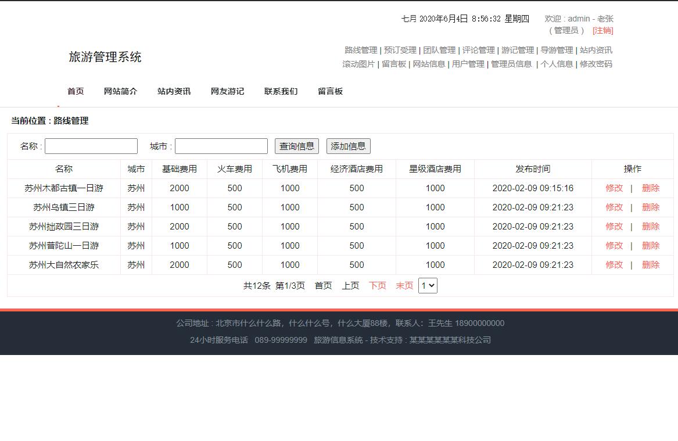Click the 名称 name input field
This screenshot has height=441, width=678.
(x=91, y=146)
